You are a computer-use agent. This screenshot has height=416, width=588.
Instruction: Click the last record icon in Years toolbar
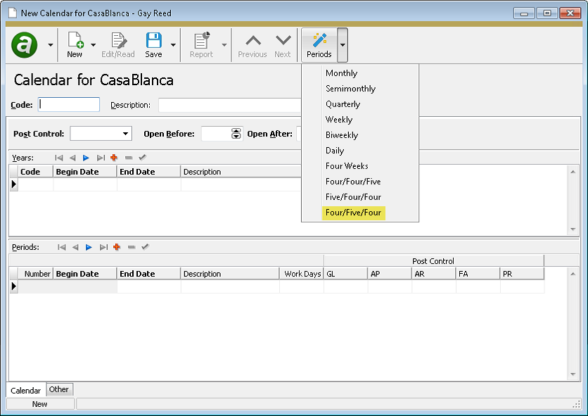point(99,158)
